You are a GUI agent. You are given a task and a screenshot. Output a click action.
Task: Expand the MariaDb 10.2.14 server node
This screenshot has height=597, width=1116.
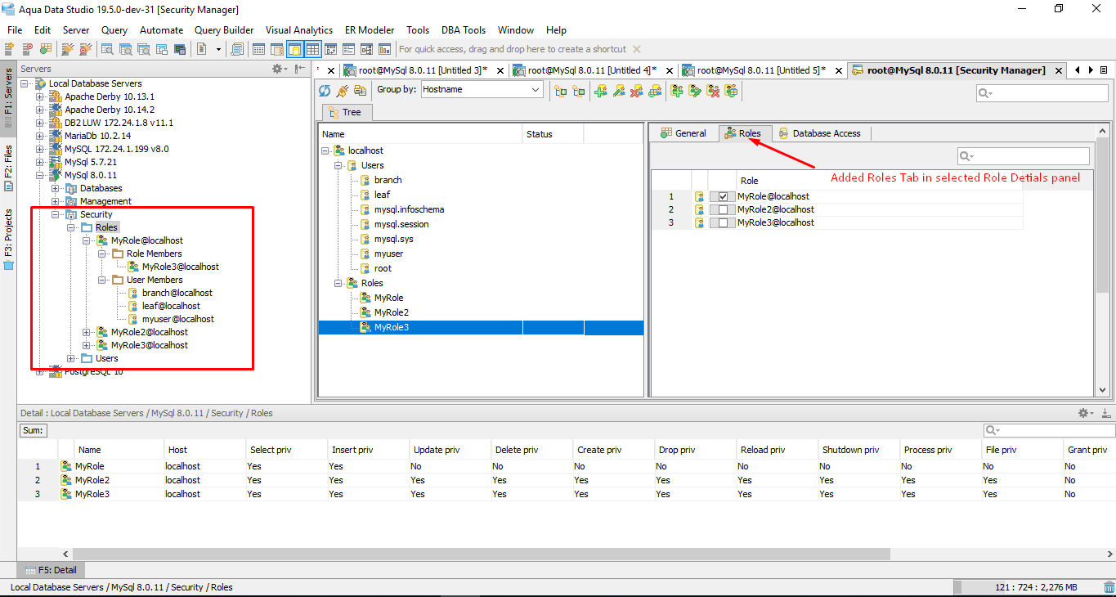[40, 136]
